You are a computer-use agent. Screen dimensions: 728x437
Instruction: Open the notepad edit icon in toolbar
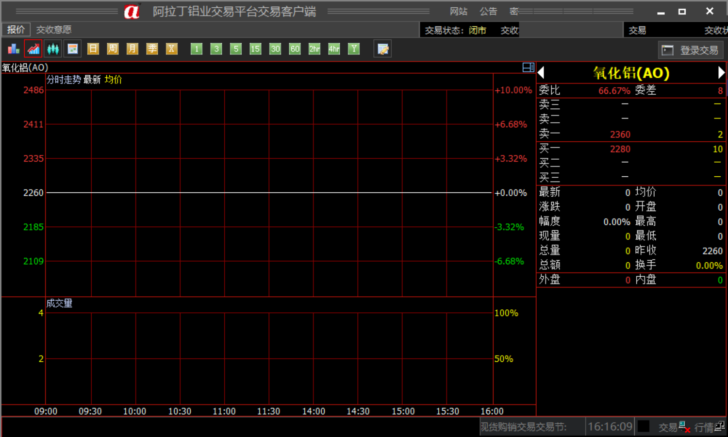click(x=383, y=49)
